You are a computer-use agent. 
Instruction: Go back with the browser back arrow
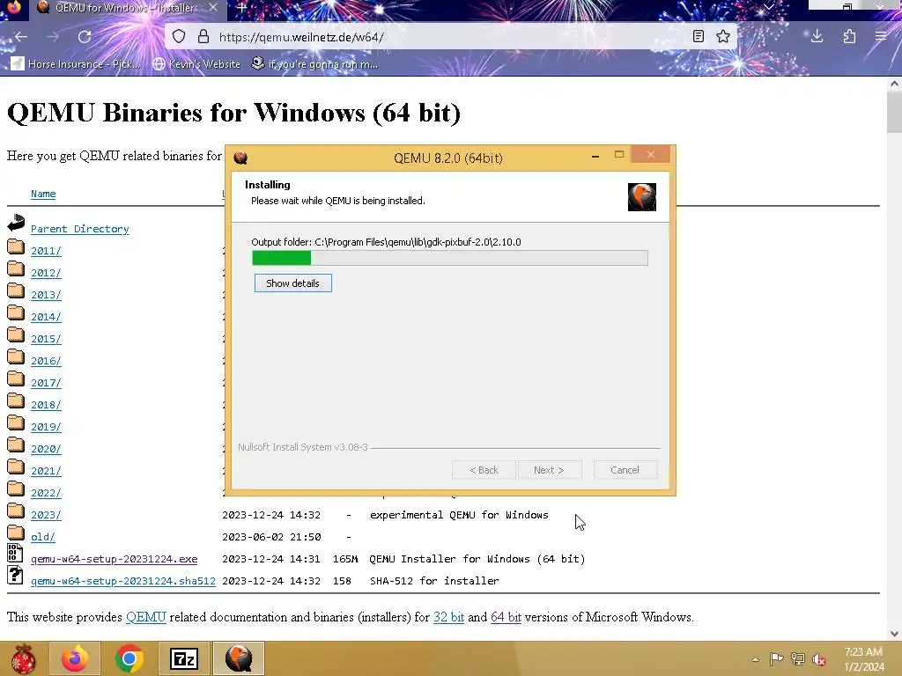click(21, 37)
